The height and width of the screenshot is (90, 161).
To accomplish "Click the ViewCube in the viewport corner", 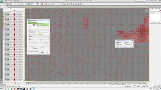I will [146, 11].
